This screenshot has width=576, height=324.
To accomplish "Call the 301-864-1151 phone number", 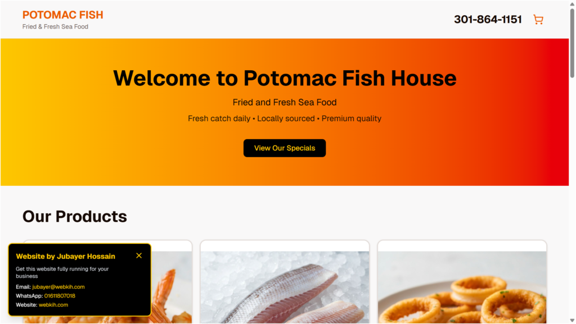I will click(488, 20).
